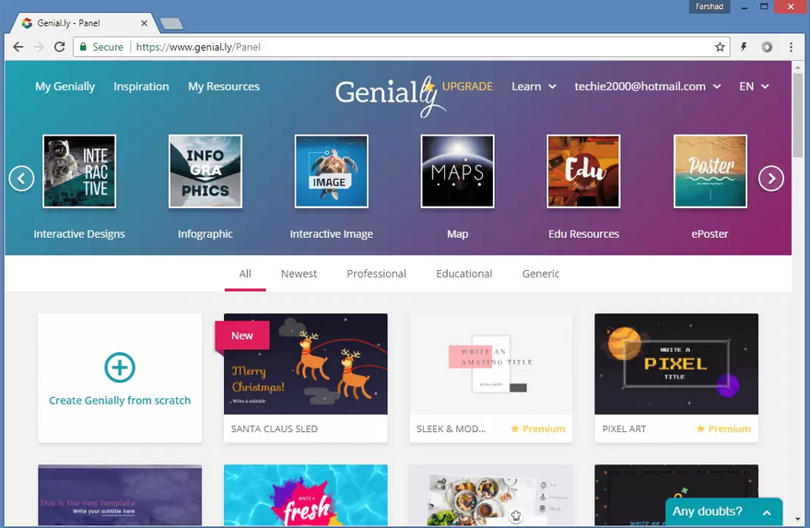
Task: Close the Genial.ly Panel tab
Action: (x=144, y=23)
